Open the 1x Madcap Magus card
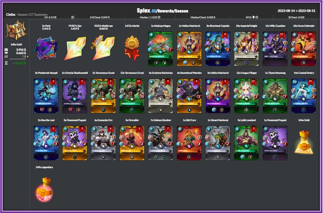This screenshot has width=323, height=213. tap(161, 49)
